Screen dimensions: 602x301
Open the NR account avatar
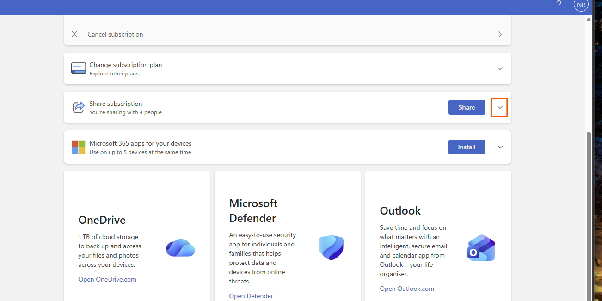[581, 5]
